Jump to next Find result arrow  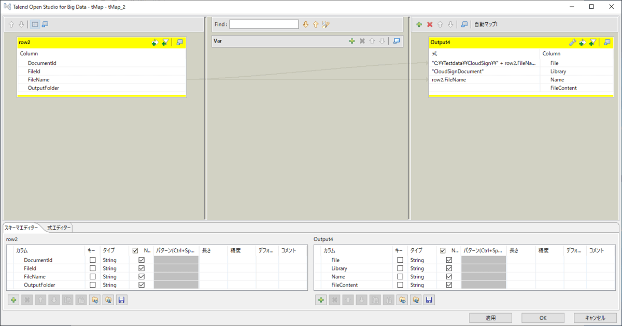(x=306, y=24)
